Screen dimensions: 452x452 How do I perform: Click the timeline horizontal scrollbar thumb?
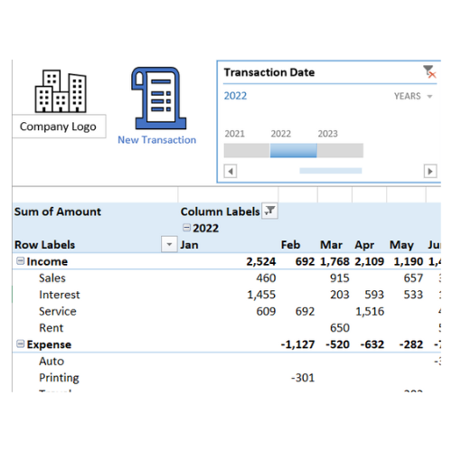click(x=331, y=171)
